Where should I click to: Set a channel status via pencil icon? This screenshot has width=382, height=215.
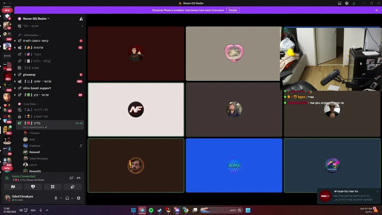pyautogui.click(x=46, y=127)
